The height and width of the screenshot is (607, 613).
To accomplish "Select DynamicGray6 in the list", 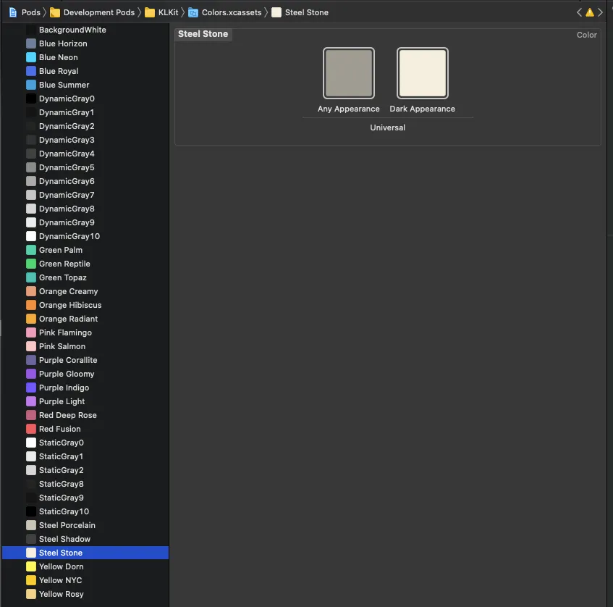I will [x=85, y=181].
